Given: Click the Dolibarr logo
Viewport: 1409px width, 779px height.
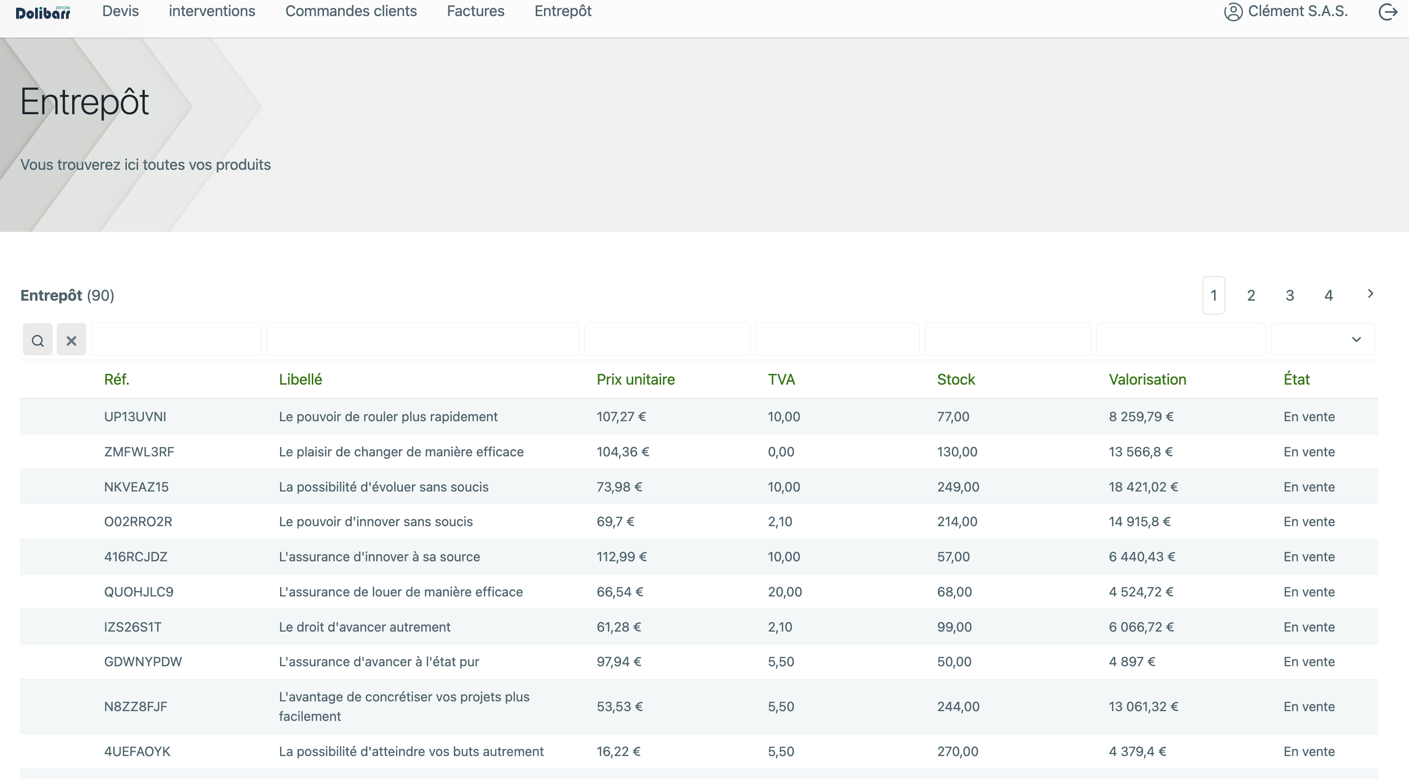Looking at the screenshot, I should [x=42, y=12].
